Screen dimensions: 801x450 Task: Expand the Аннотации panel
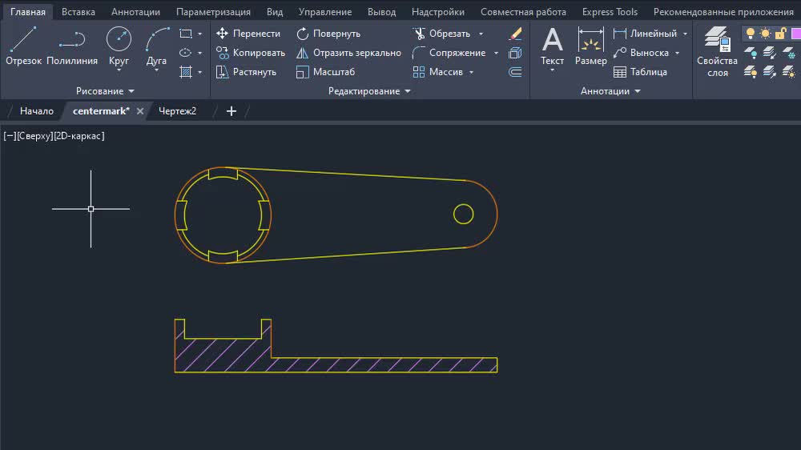point(610,91)
